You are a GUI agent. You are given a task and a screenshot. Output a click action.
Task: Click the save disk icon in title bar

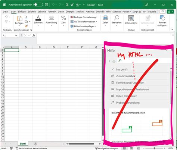pyautogui.click(x=46, y=5)
